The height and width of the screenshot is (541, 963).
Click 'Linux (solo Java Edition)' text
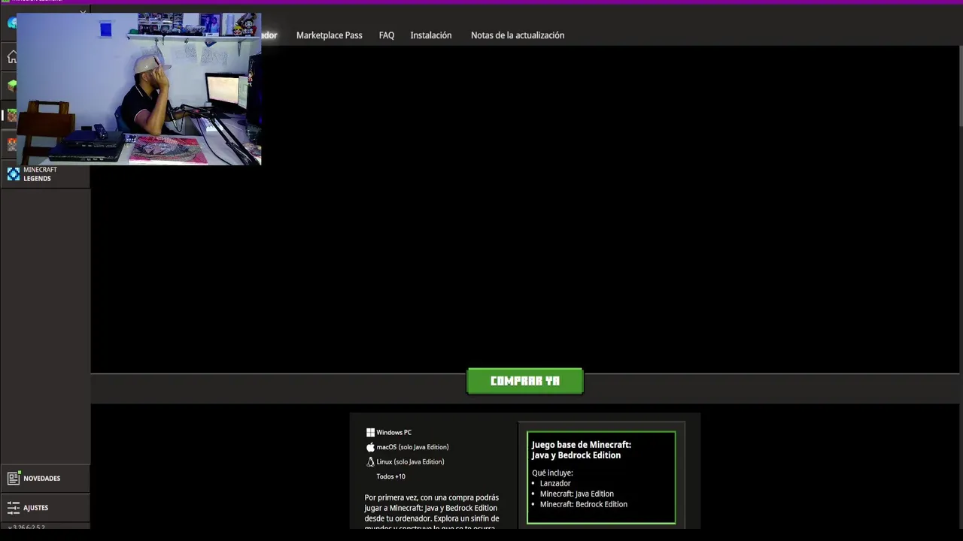point(410,462)
